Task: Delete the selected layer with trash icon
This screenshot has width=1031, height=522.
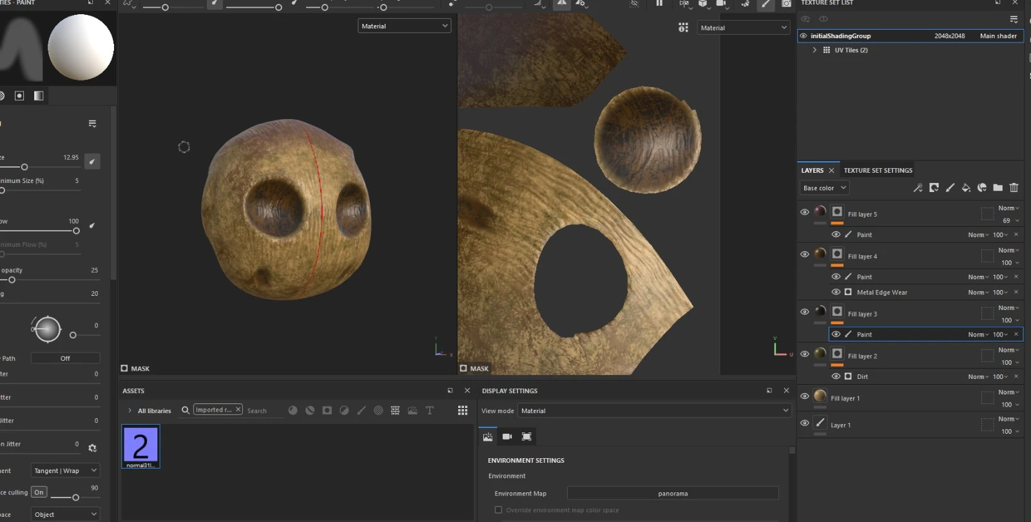Action: 1014,188
